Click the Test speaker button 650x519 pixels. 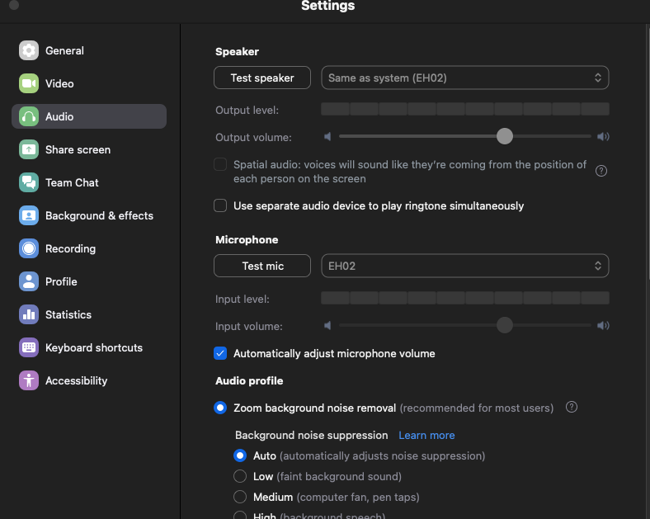pos(262,78)
